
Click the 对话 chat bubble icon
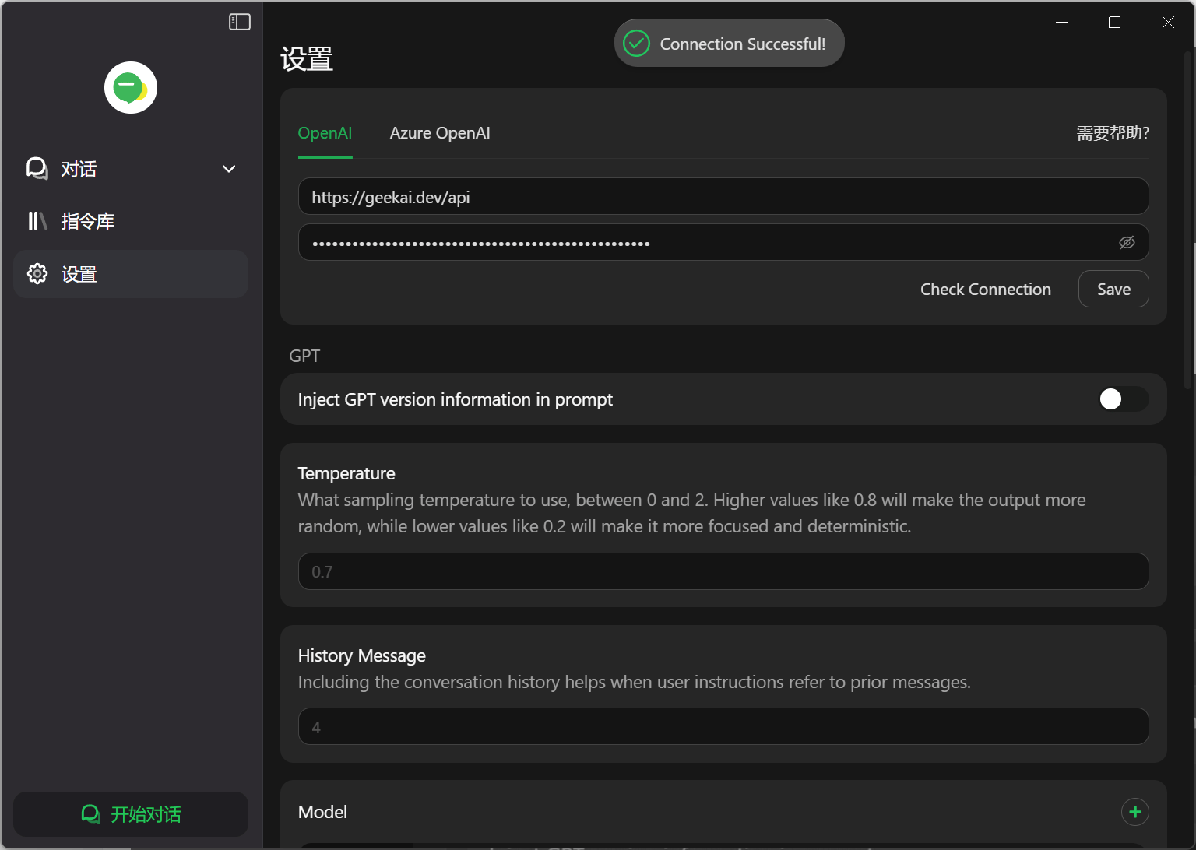[x=37, y=168]
